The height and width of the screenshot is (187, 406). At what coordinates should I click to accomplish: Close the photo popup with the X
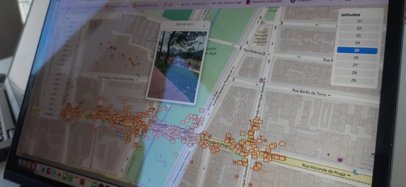point(204,26)
